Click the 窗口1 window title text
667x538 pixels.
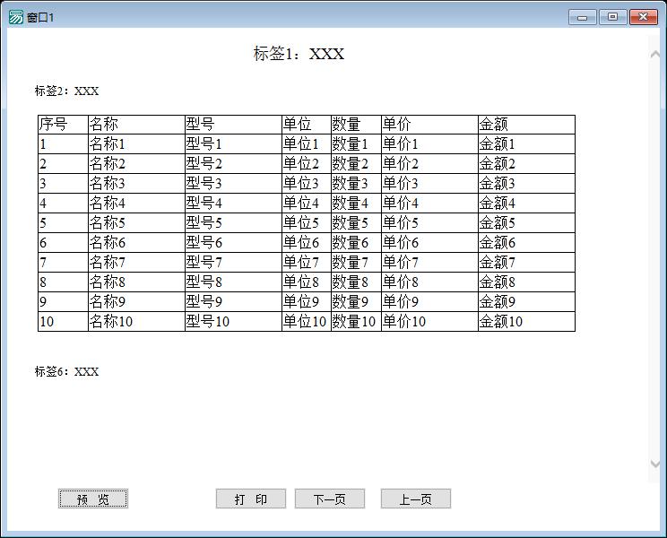40,17
